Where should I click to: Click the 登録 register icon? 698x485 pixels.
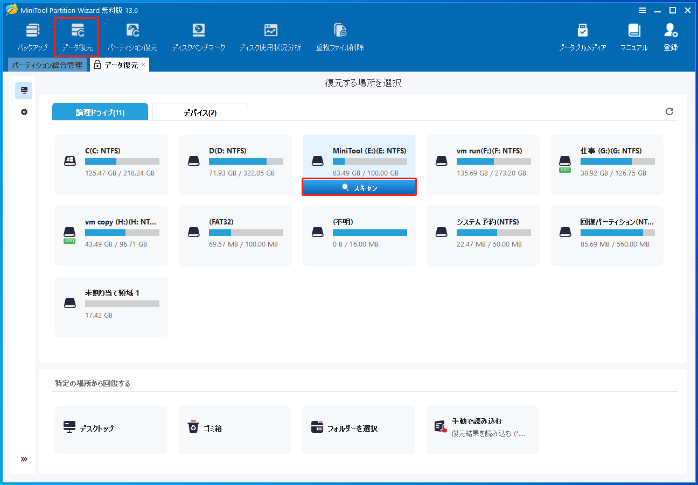coord(671,37)
